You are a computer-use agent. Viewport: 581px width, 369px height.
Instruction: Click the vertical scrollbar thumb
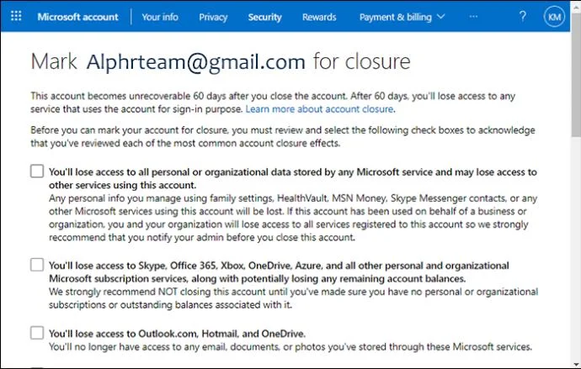(x=575, y=74)
